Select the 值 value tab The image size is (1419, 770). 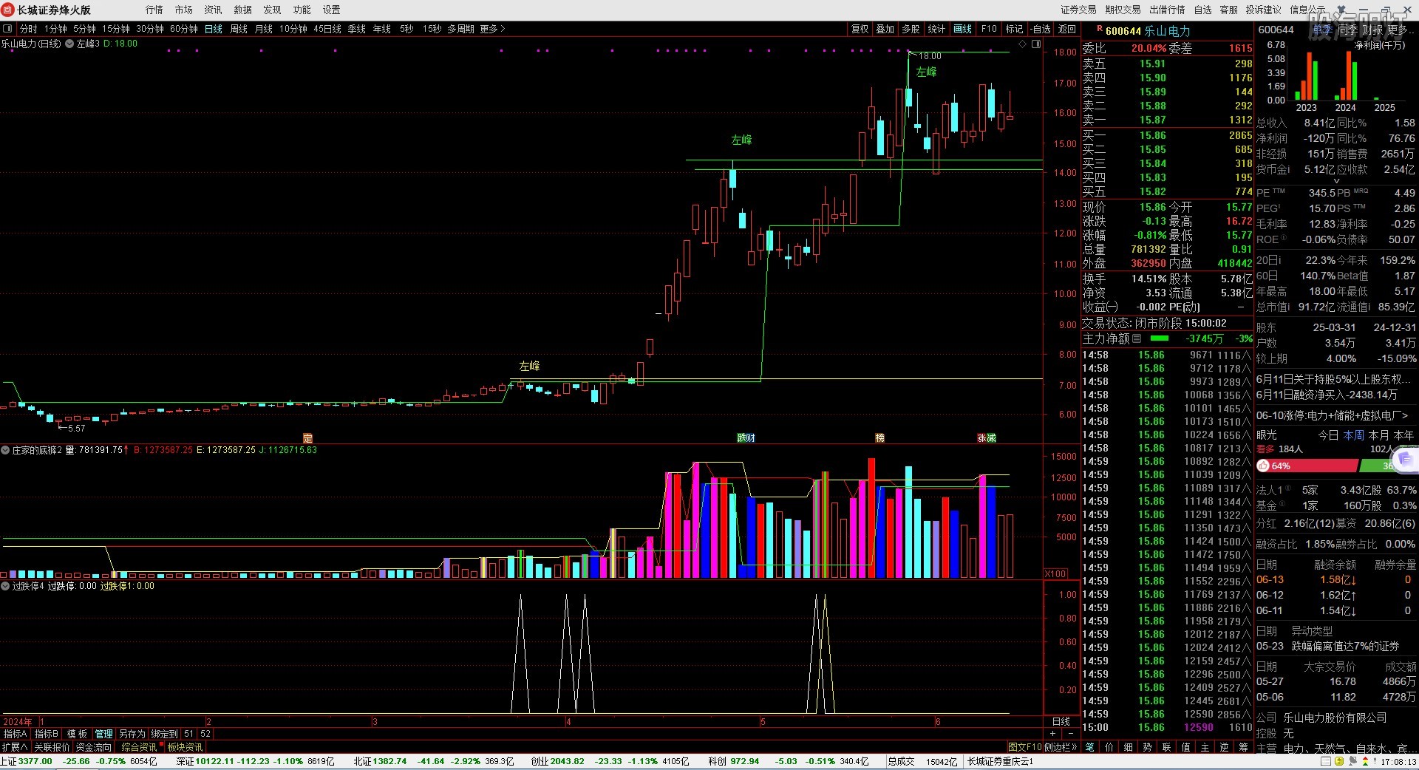tap(1186, 747)
